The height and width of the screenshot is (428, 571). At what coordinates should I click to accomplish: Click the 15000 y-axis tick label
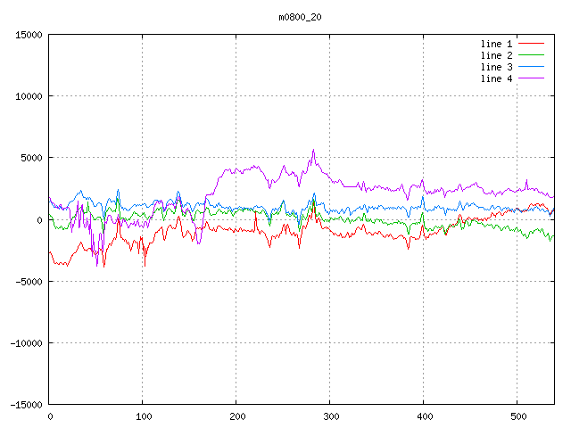click(x=29, y=35)
